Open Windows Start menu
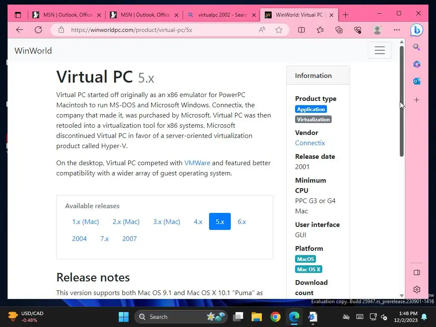Viewport: 436px width, 327px height. click(x=123, y=317)
